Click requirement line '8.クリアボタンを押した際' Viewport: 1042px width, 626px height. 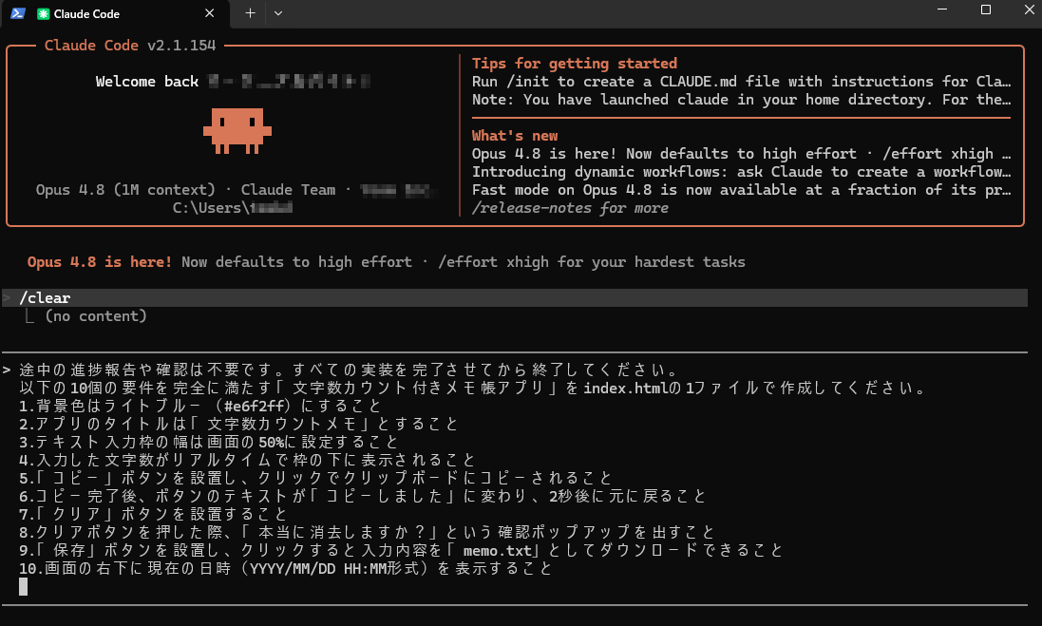pyautogui.click(x=367, y=532)
